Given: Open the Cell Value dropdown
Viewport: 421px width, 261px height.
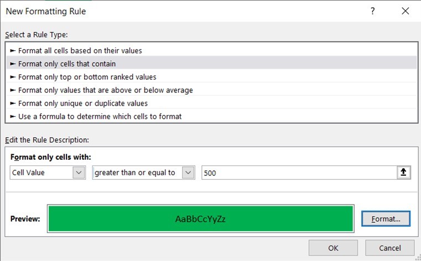Looking at the screenshot, I should (78, 173).
